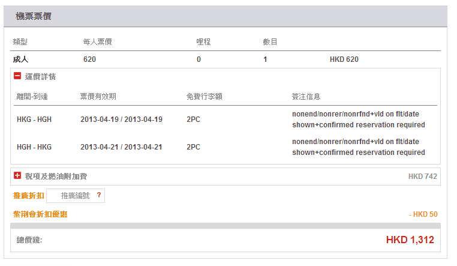Click the 紫荊會折扣優惠 label
The image size is (457, 266).
40,214
